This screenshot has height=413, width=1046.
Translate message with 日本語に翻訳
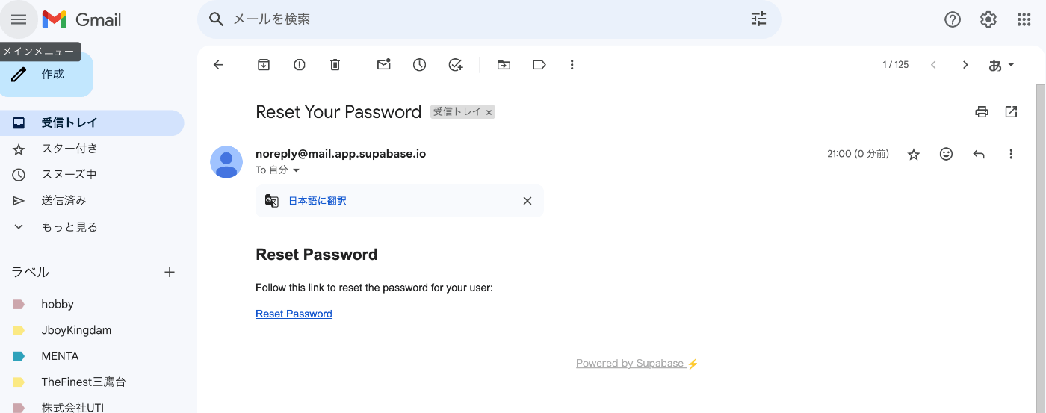(318, 201)
